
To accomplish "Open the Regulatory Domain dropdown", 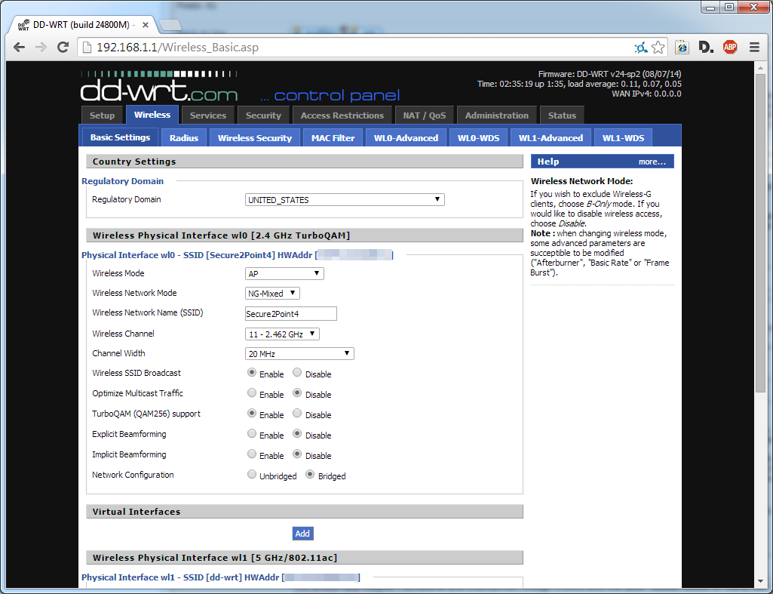I will point(345,200).
